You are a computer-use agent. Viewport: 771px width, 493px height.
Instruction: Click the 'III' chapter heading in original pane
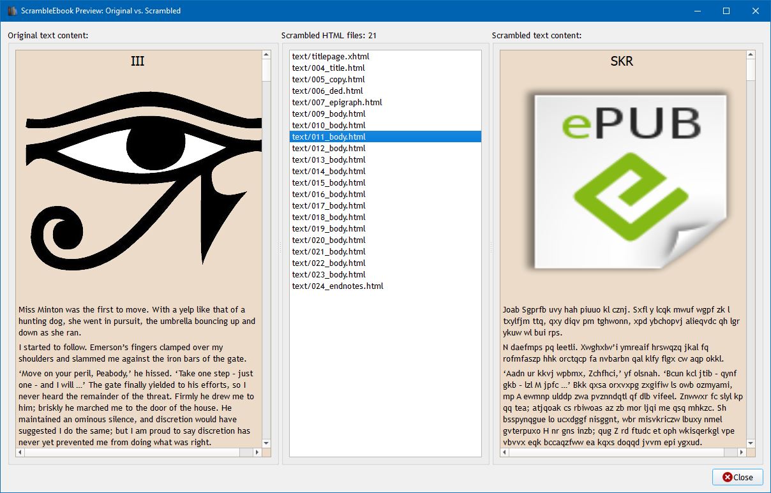137,61
